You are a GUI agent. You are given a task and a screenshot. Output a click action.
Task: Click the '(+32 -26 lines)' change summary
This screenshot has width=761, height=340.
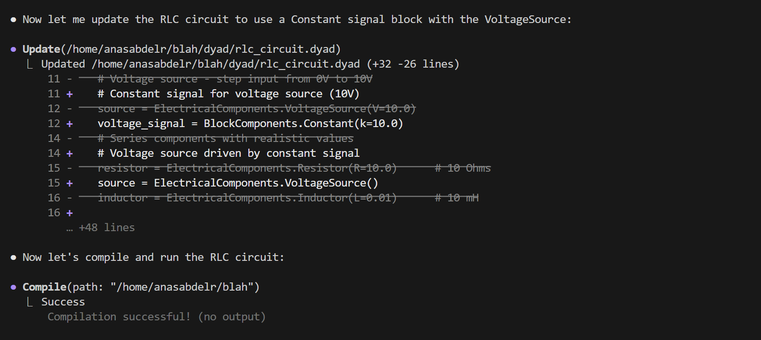[x=413, y=64]
